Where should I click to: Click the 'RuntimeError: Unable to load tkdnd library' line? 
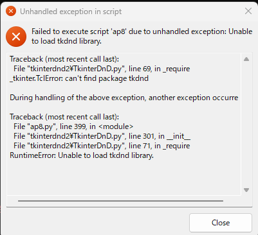pyautogui.click(x=82, y=155)
